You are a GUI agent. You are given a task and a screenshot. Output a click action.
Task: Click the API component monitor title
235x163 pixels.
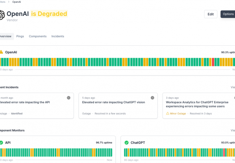(8, 143)
